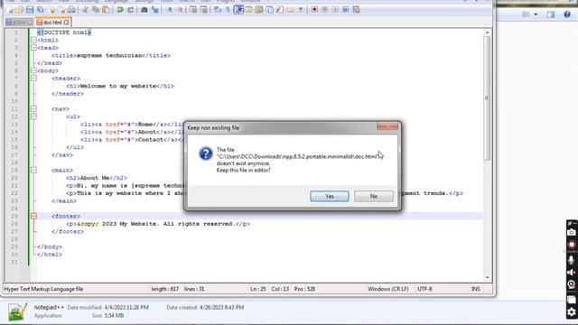
Task: Click the Zoom In toolbar icon
Action: pos(169,10)
